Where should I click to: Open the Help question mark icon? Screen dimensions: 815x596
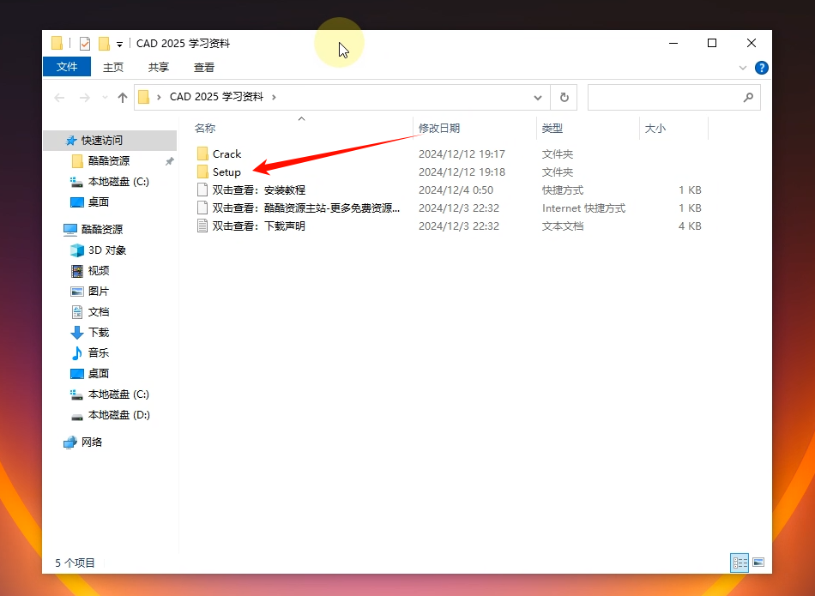[761, 68]
